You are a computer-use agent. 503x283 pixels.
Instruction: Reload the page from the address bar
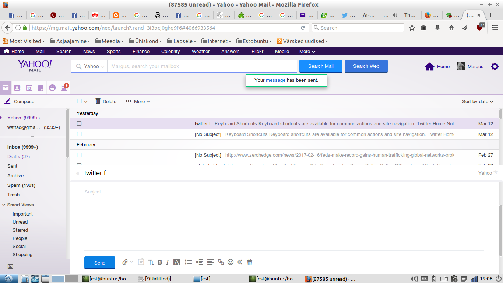pos(303,28)
